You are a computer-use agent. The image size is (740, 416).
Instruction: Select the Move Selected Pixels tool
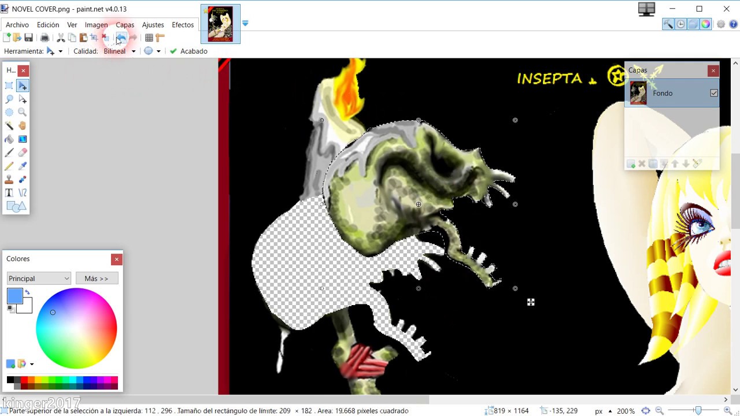23,86
